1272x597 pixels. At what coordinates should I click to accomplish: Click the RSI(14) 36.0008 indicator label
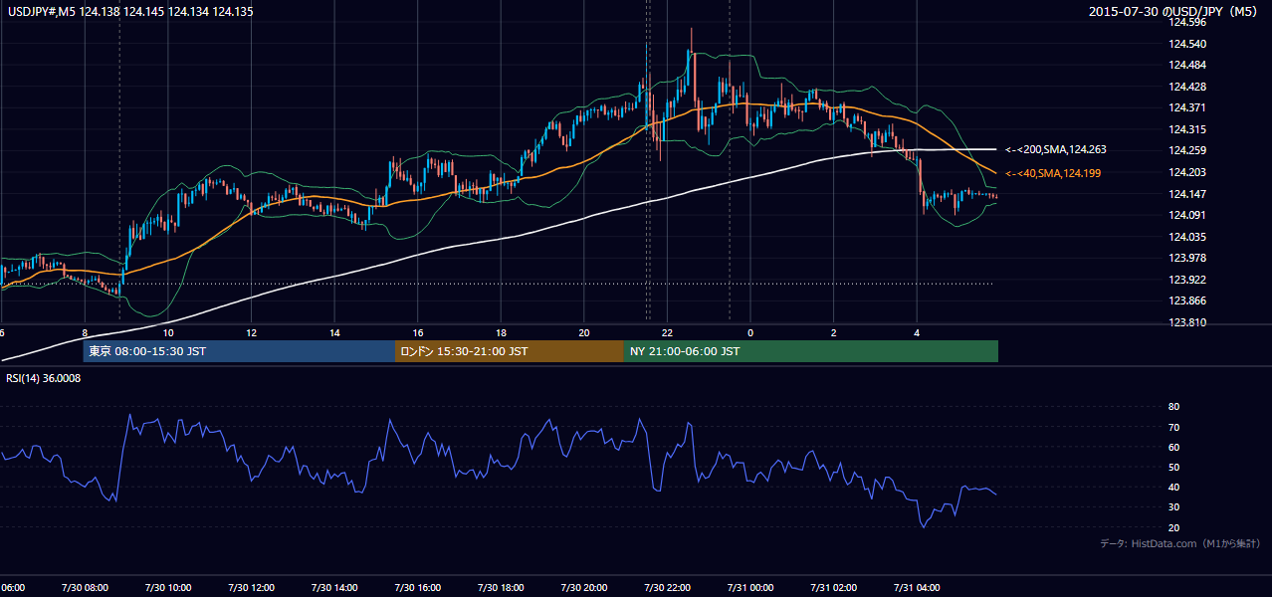click(x=44, y=378)
